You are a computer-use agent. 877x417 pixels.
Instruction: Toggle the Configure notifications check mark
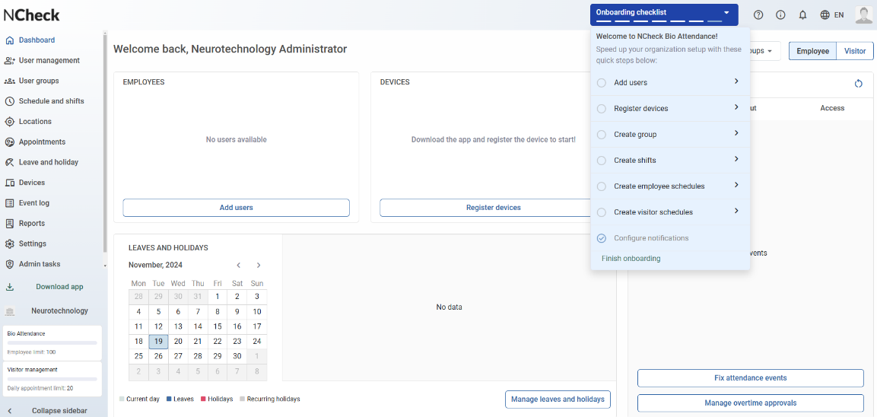pyautogui.click(x=602, y=238)
